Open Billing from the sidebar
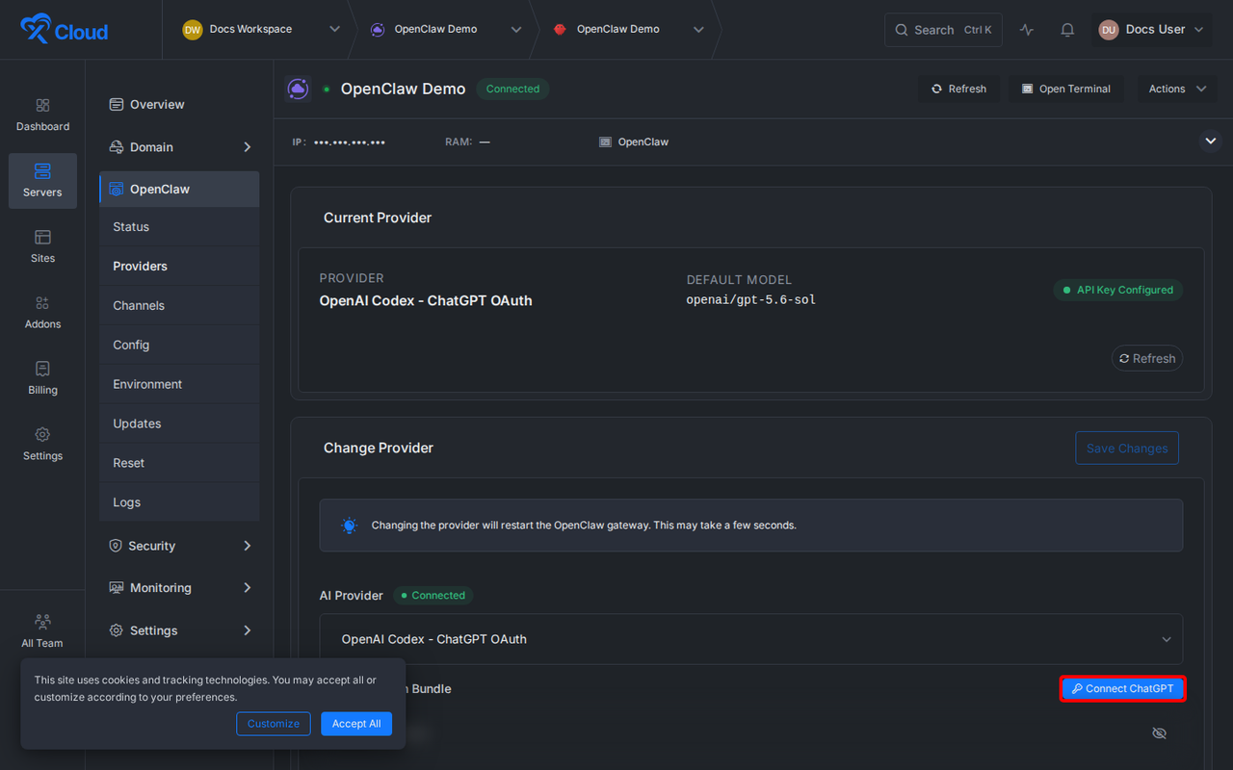 [42, 378]
